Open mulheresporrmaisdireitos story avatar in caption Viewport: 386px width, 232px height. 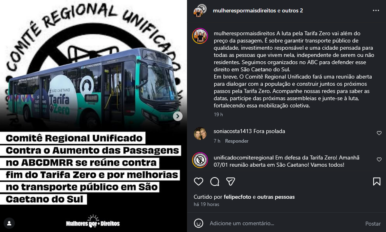pyautogui.click(x=200, y=36)
